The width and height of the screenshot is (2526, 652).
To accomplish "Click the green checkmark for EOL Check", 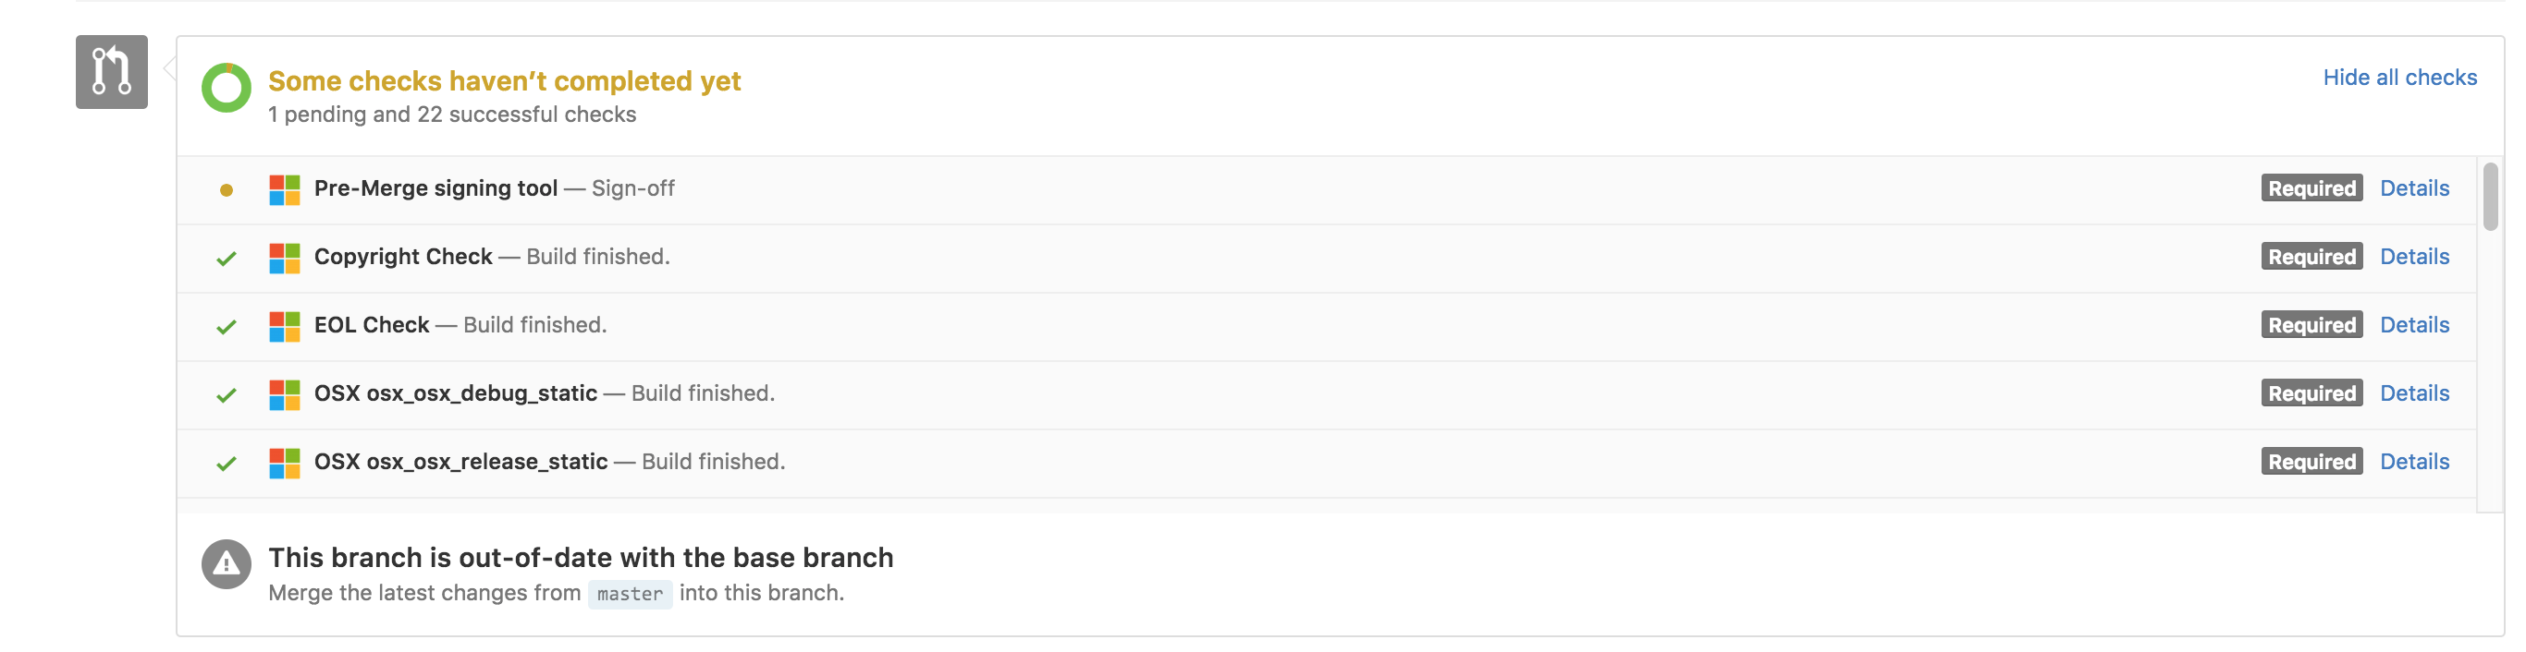I will (227, 327).
